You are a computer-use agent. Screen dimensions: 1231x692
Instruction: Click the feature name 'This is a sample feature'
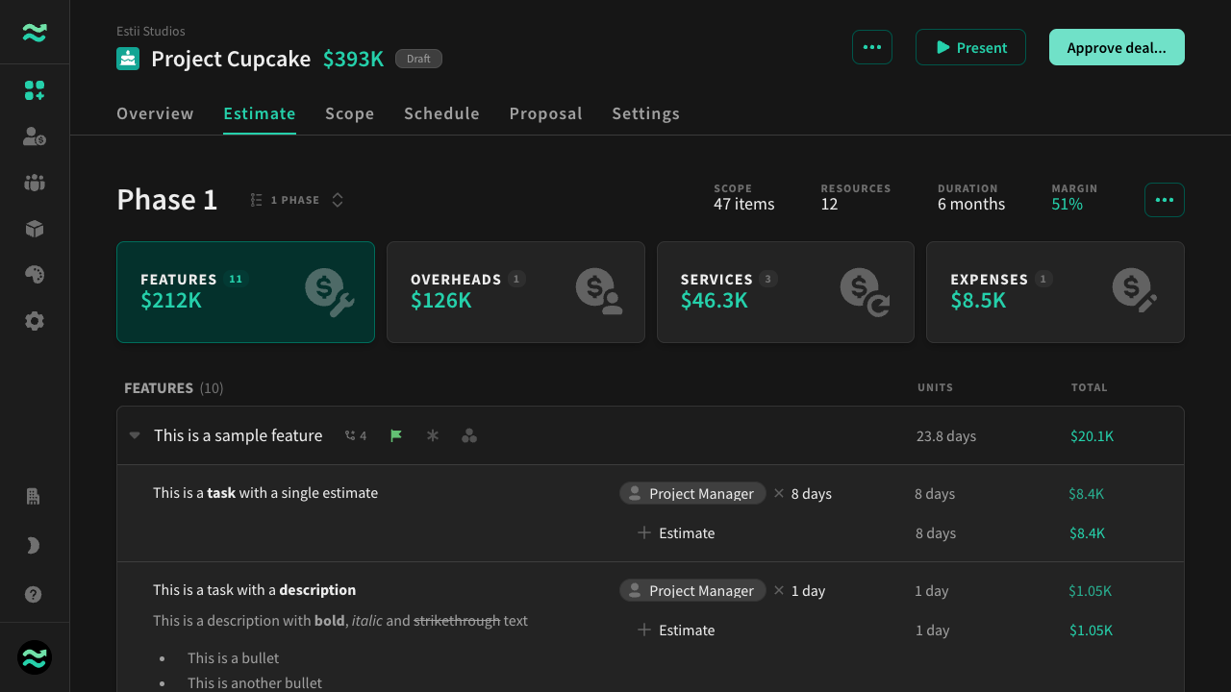pos(239,435)
